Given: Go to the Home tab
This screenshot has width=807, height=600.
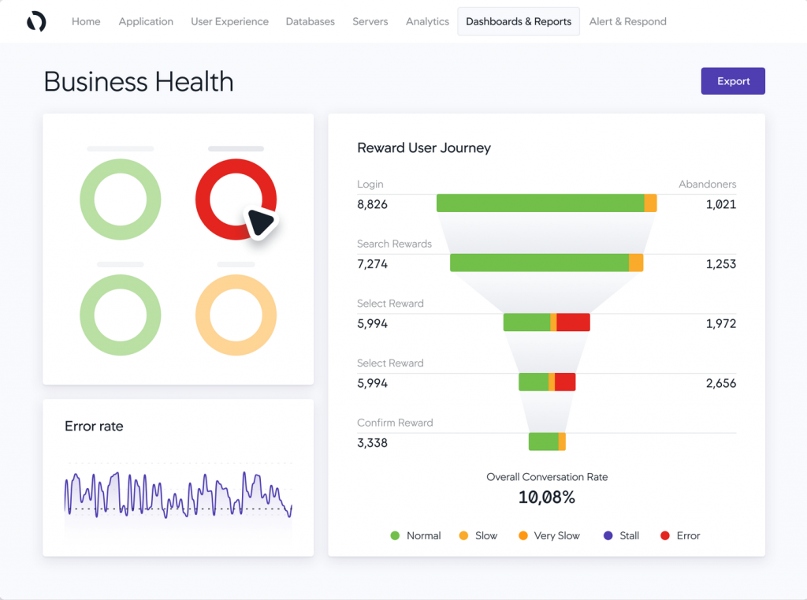Looking at the screenshot, I should [86, 21].
